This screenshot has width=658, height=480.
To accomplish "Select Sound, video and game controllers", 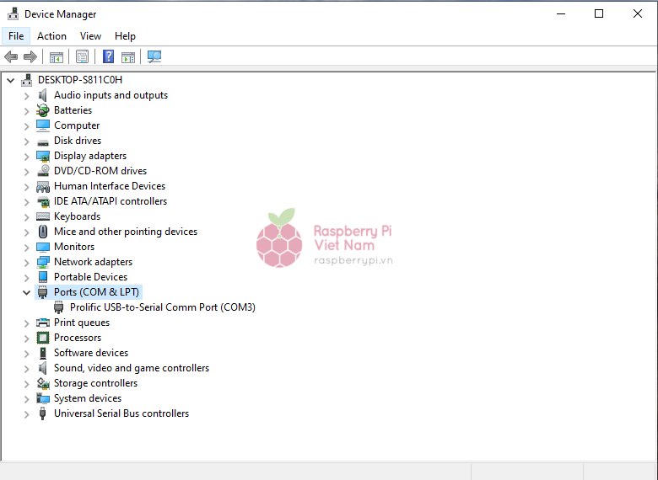I will (x=131, y=368).
